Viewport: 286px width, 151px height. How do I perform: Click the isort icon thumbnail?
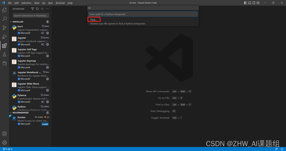tap(14, 28)
